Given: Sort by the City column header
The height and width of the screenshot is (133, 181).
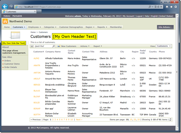Looking at the screenshot, I should 122,52.
